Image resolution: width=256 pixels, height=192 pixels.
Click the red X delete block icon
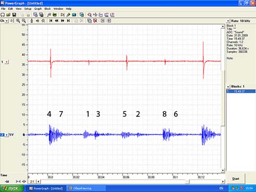point(95,21)
